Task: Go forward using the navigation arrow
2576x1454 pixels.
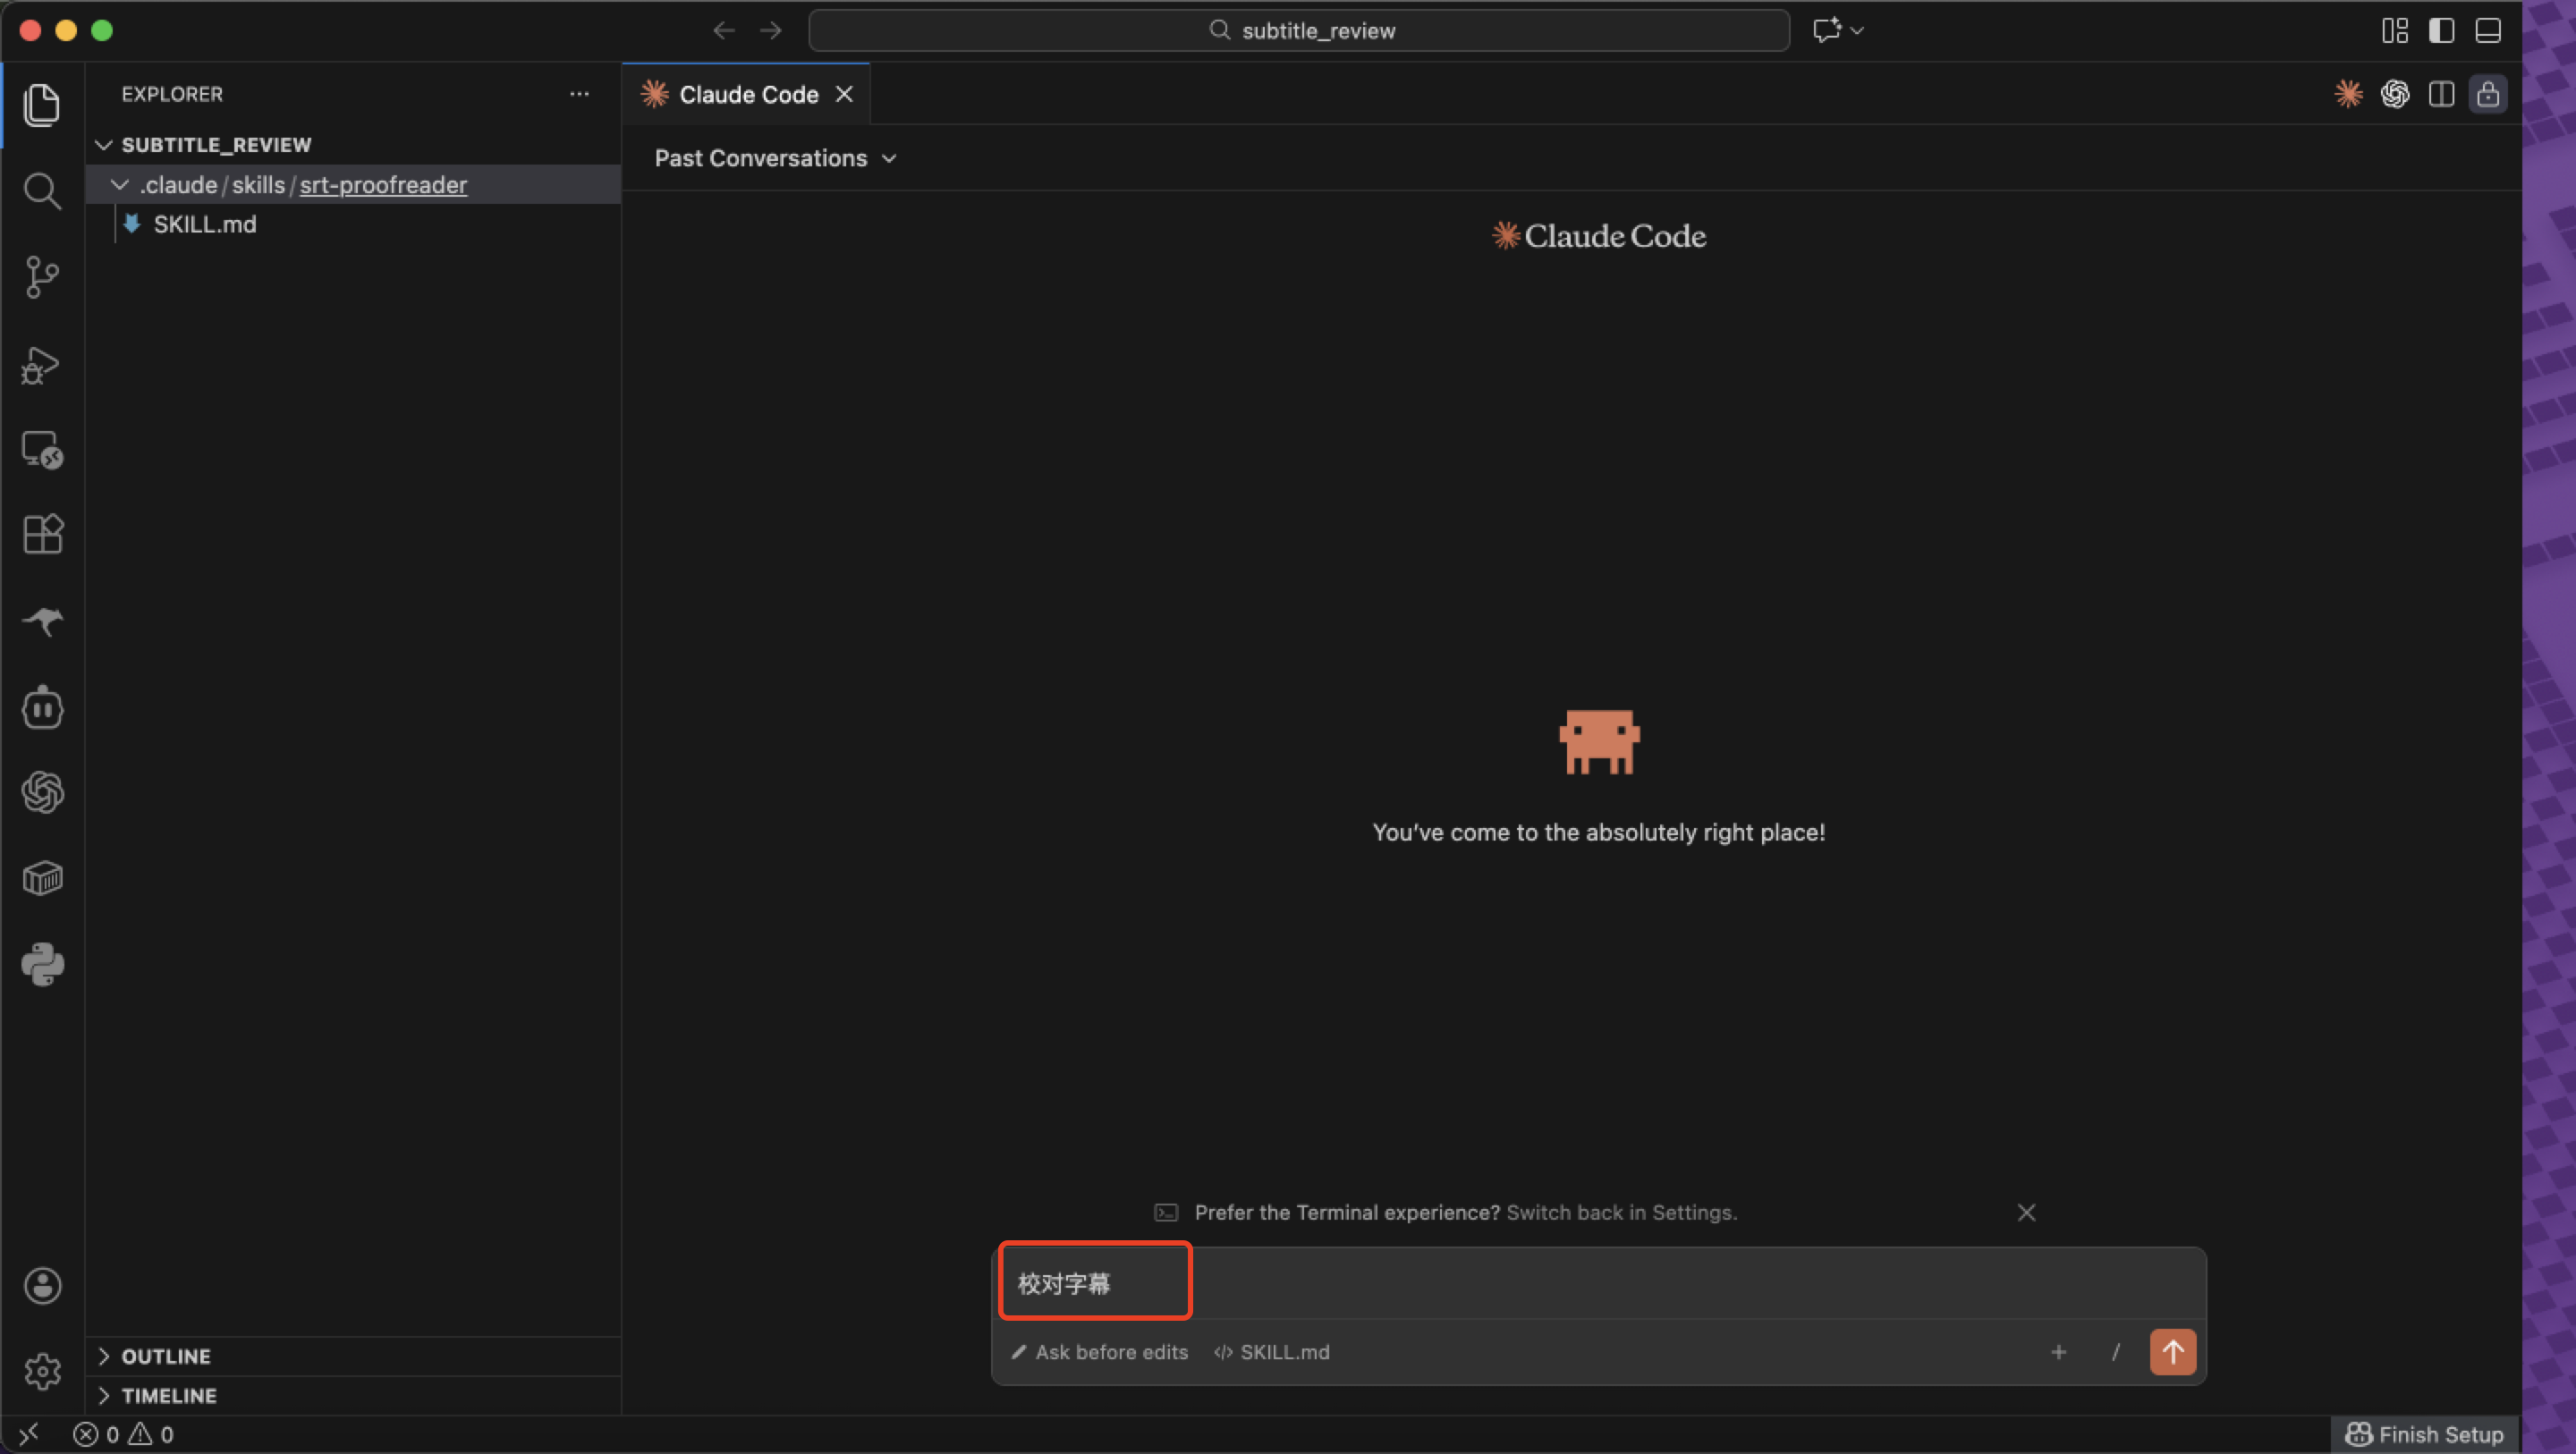Action: pyautogui.click(x=771, y=31)
